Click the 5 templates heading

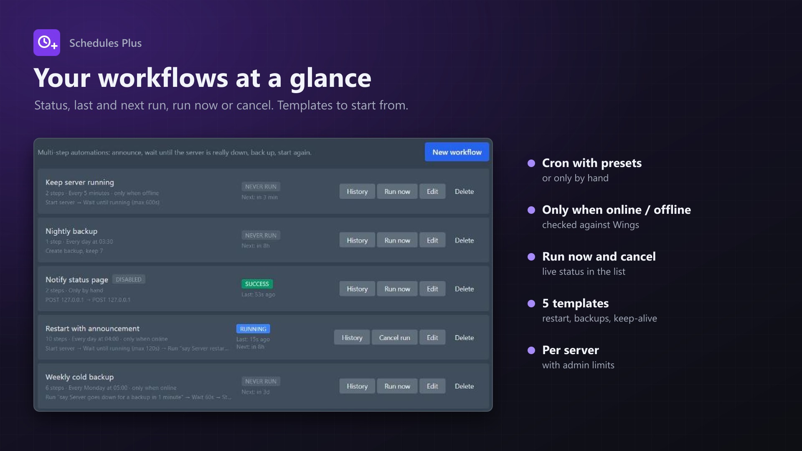click(x=576, y=303)
